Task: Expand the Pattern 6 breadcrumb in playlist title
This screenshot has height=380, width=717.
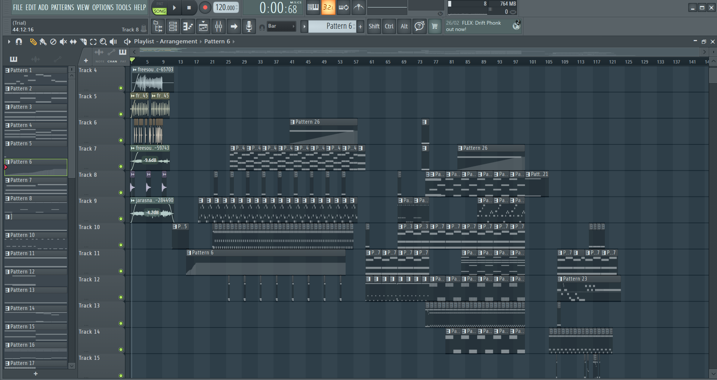Action: (x=217, y=41)
